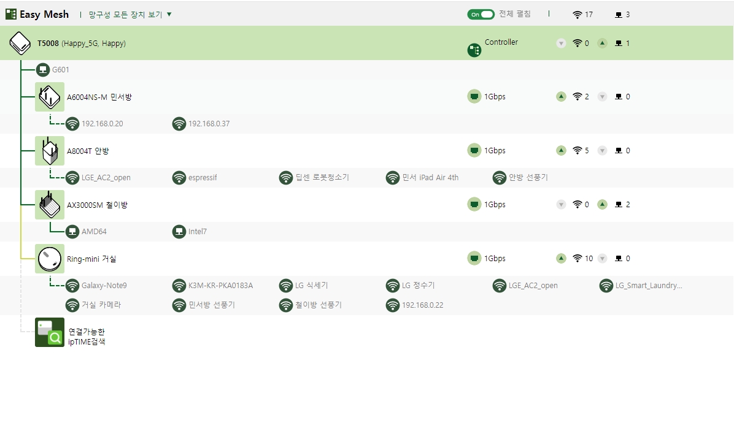Click the 192.168.0.20 wireless client icon

click(x=72, y=124)
